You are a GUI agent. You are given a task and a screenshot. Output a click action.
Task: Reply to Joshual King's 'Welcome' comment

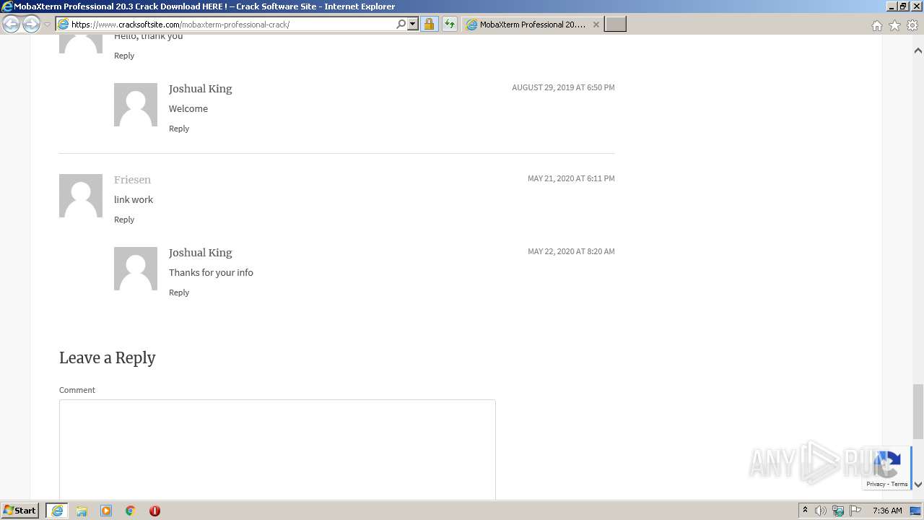[x=179, y=129]
